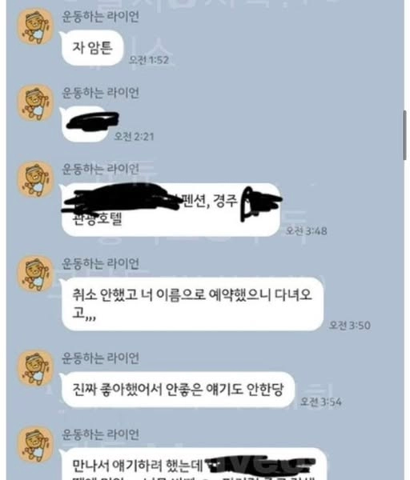Click the timestamp 오전 3:50
410x480 pixels.
tap(350, 325)
